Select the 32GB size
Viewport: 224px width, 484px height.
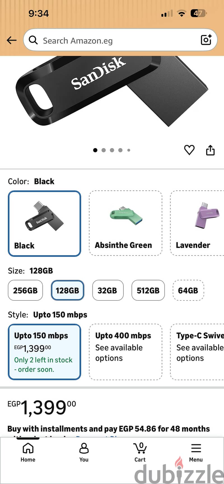point(108,290)
